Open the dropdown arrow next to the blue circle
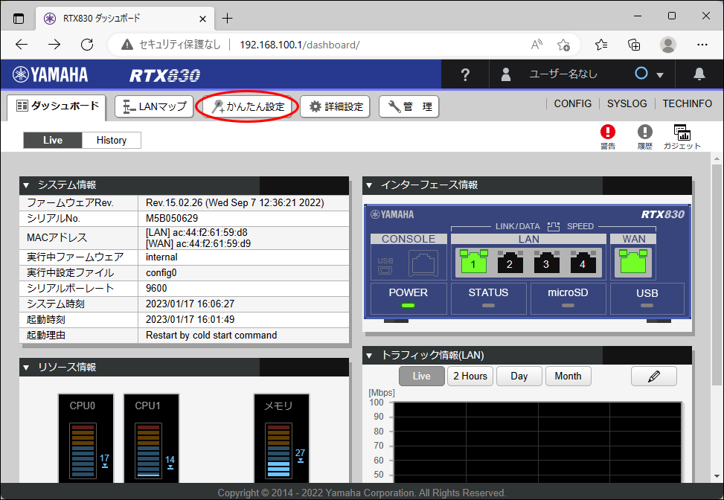 tap(660, 75)
